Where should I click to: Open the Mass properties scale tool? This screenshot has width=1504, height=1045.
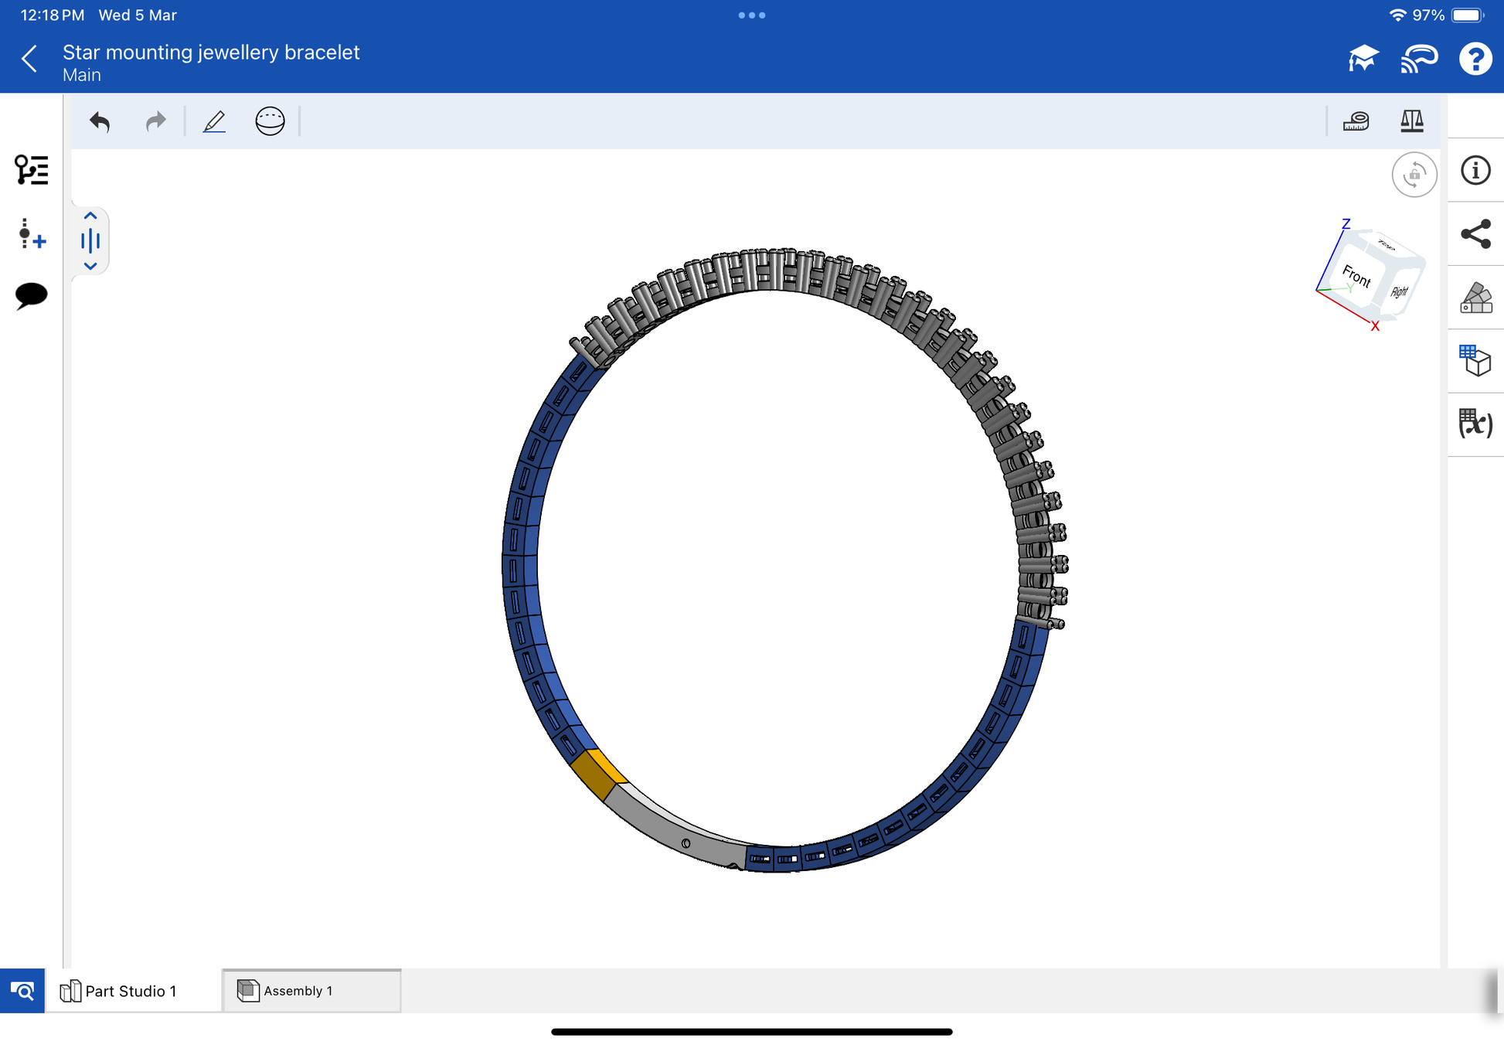tap(1411, 121)
